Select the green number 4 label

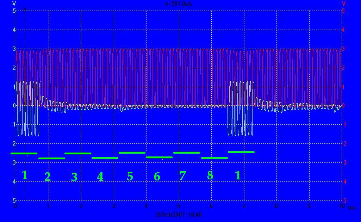(x=100, y=177)
